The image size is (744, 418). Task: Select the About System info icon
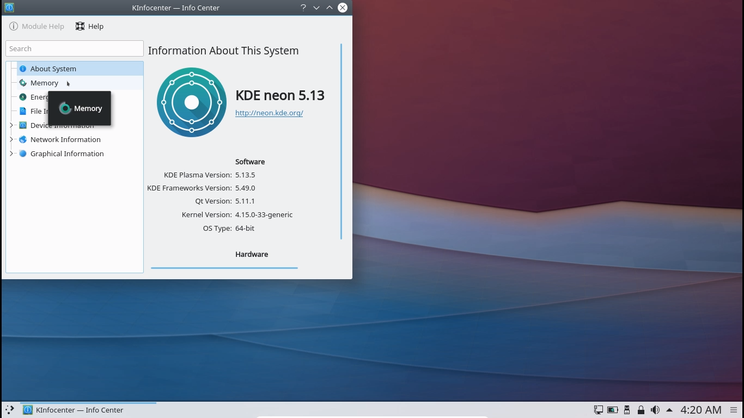(23, 69)
